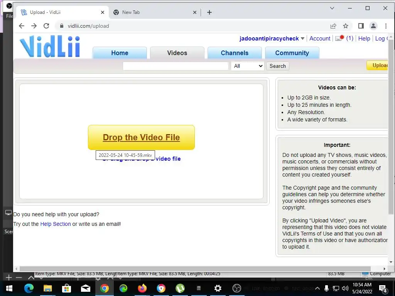Open the Channels tab
Image resolution: width=395 pixels, height=296 pixels.
(x=235, y=53)
